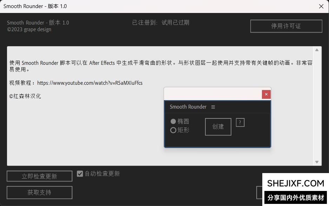Screen dimensions: 329x206
Task: Click the SHEJIXF.COM watermark logo
Action: (x=295, y=183)
